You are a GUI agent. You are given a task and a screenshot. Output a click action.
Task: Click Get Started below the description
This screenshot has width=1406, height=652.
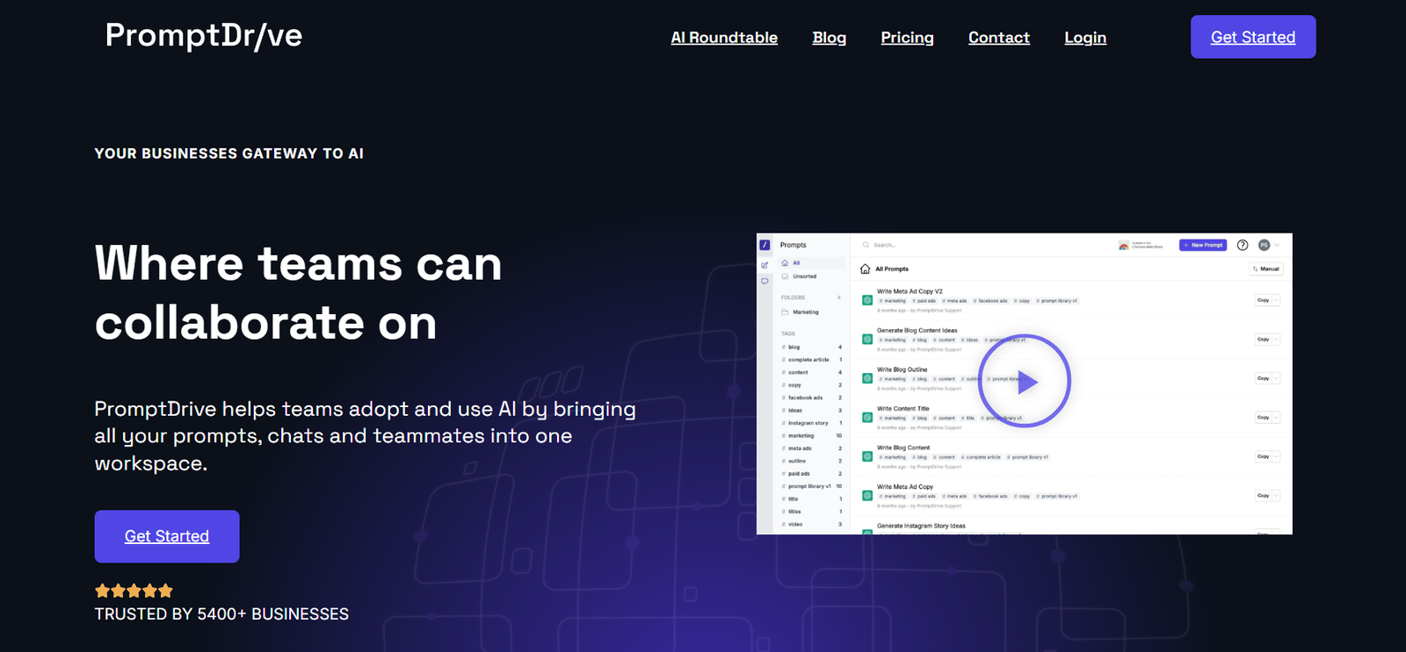tap(167, 536)
